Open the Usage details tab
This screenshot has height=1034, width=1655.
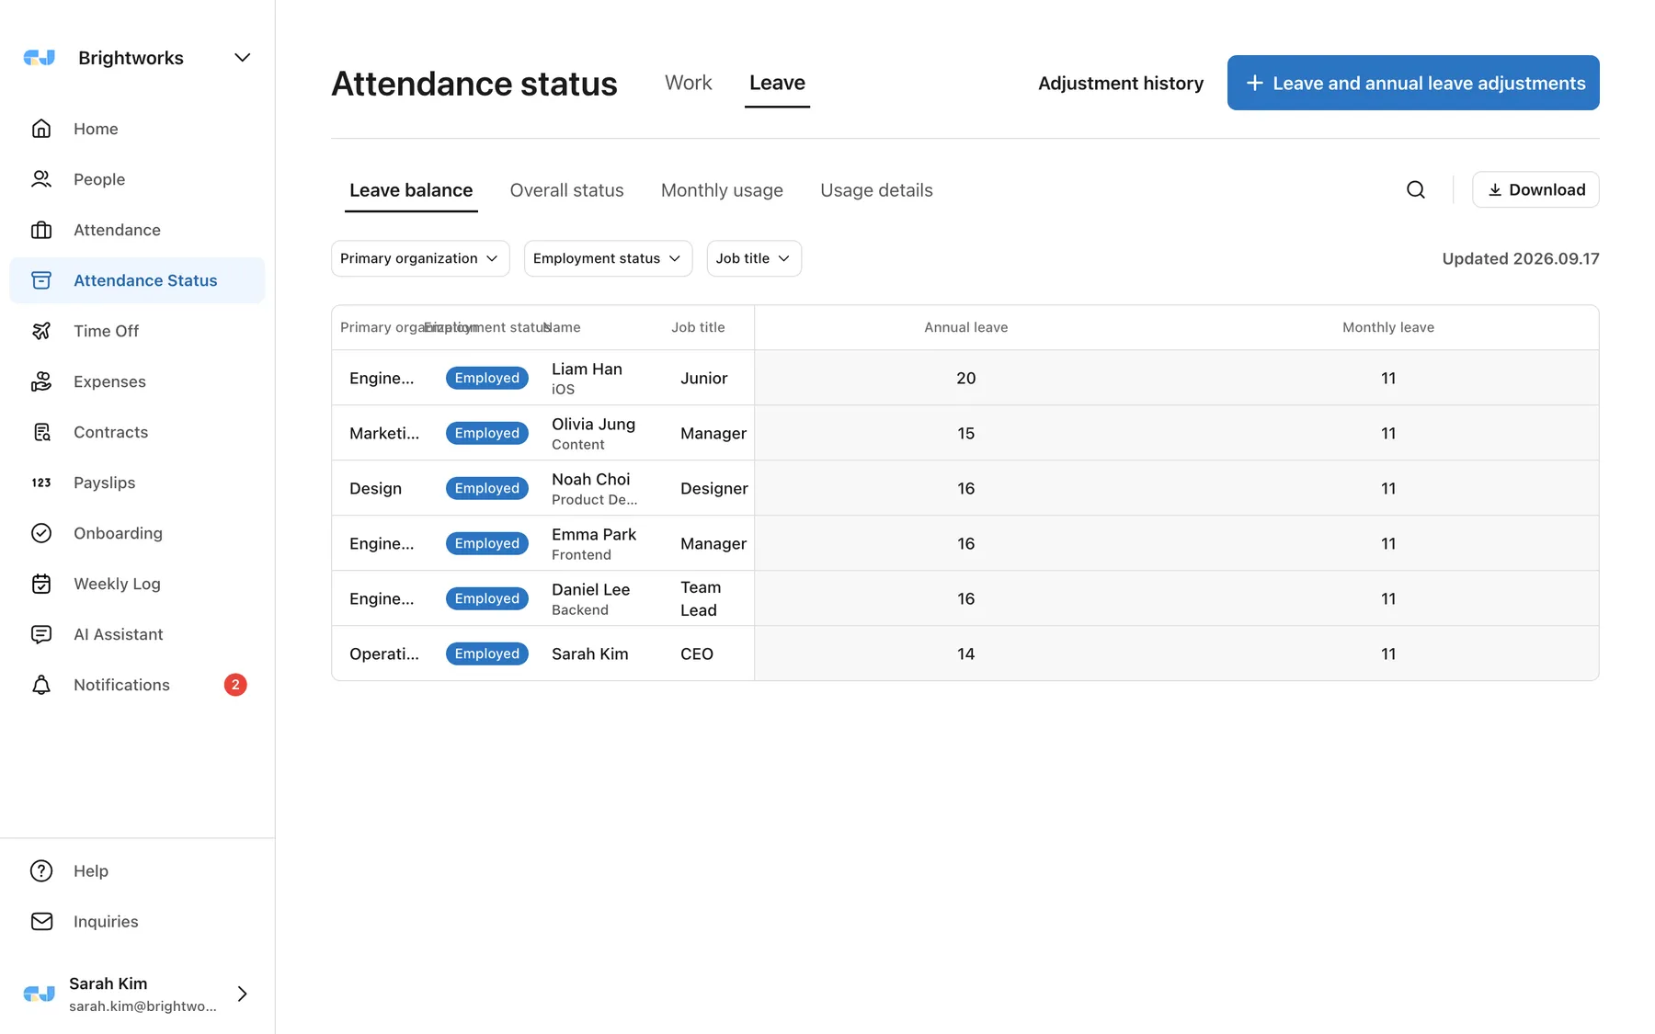(x=876, y=190)
